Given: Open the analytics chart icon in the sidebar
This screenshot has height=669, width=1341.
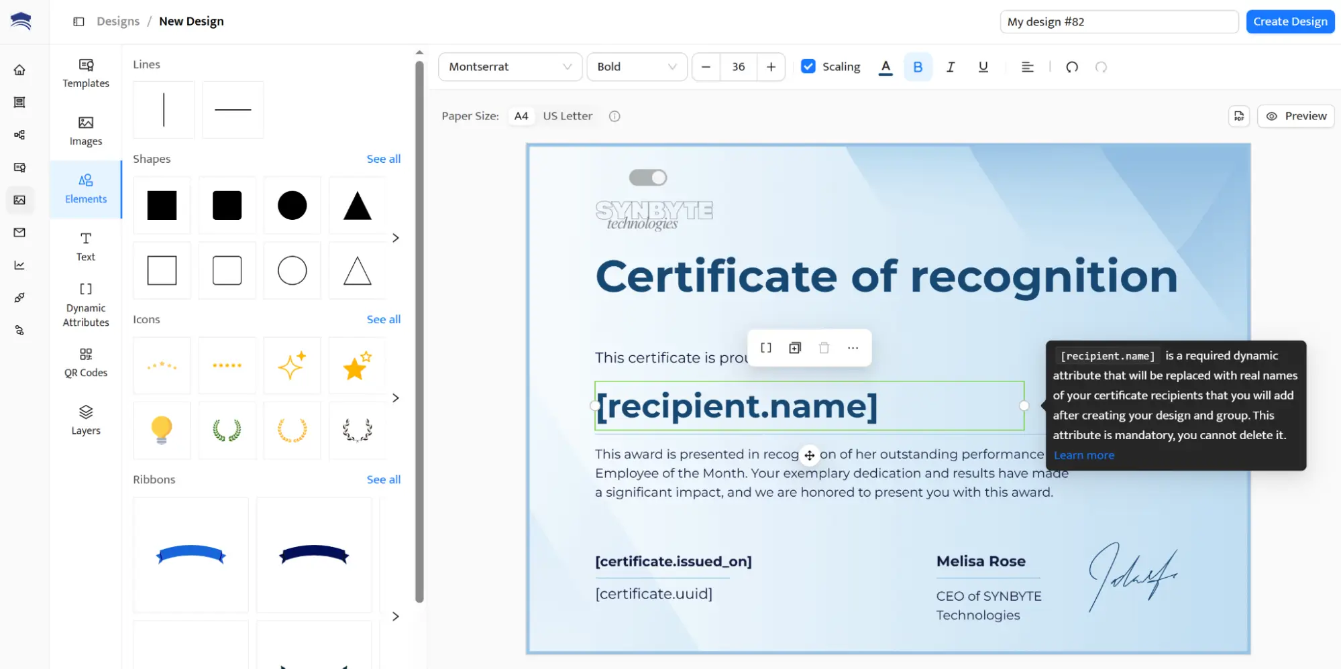Looking at the screenshot, I should click(x=20, y=265).
